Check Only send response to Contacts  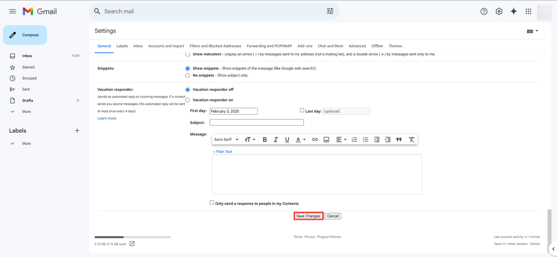212,203
